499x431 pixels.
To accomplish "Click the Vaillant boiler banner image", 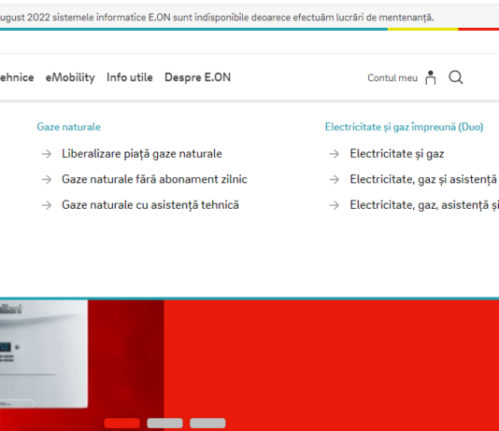I will coord(44,354).
